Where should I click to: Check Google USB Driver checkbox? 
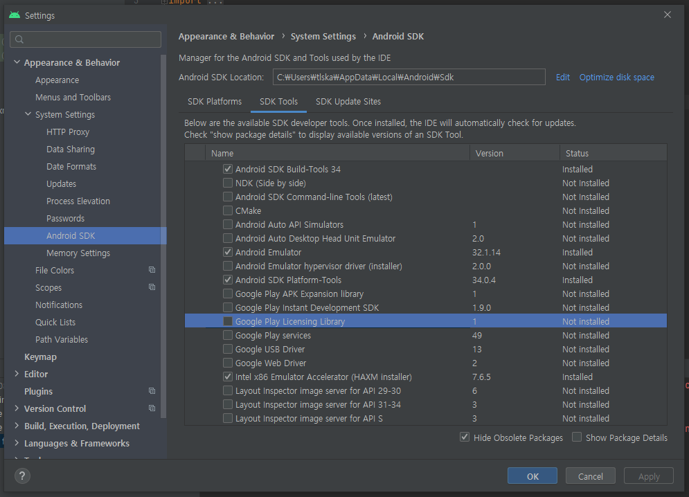(228, 349)
